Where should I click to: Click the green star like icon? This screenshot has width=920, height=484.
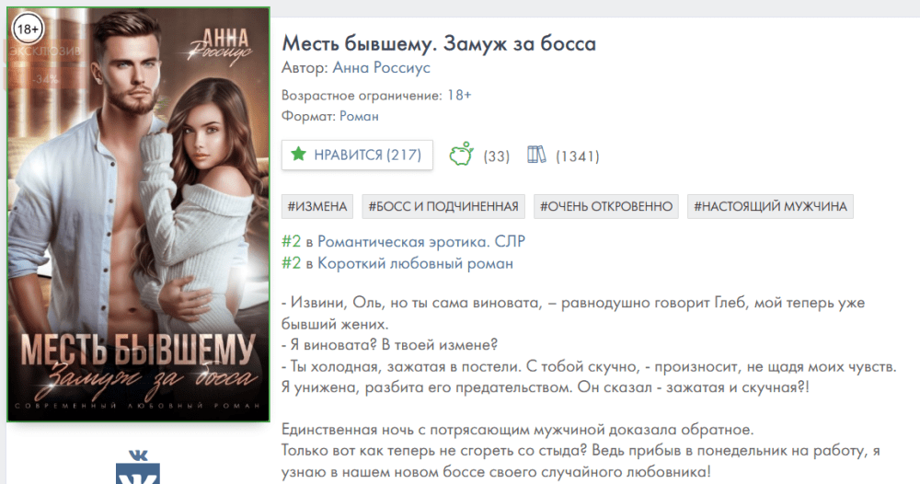(x=299, y=155)
